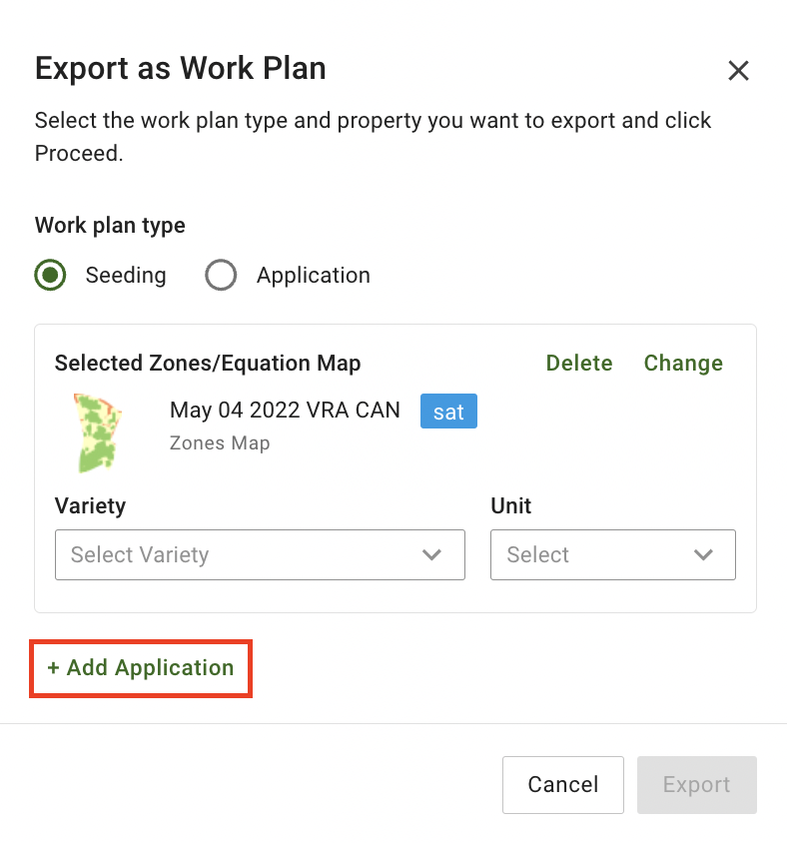
Task: Select the Seeding radio button
Action: [x=51, y=275]
